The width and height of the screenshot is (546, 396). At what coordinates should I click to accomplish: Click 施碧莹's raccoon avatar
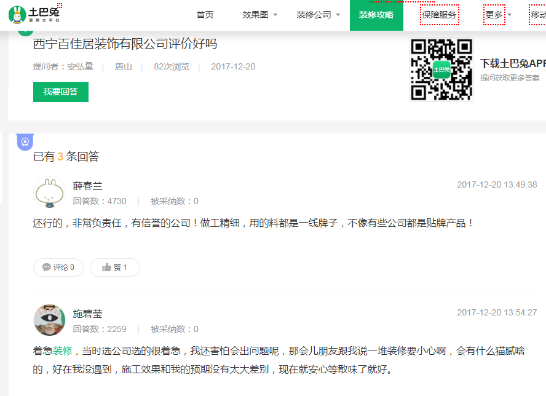coord(49,320)
